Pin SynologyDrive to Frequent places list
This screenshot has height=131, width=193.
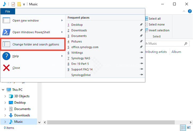[141, 75]
